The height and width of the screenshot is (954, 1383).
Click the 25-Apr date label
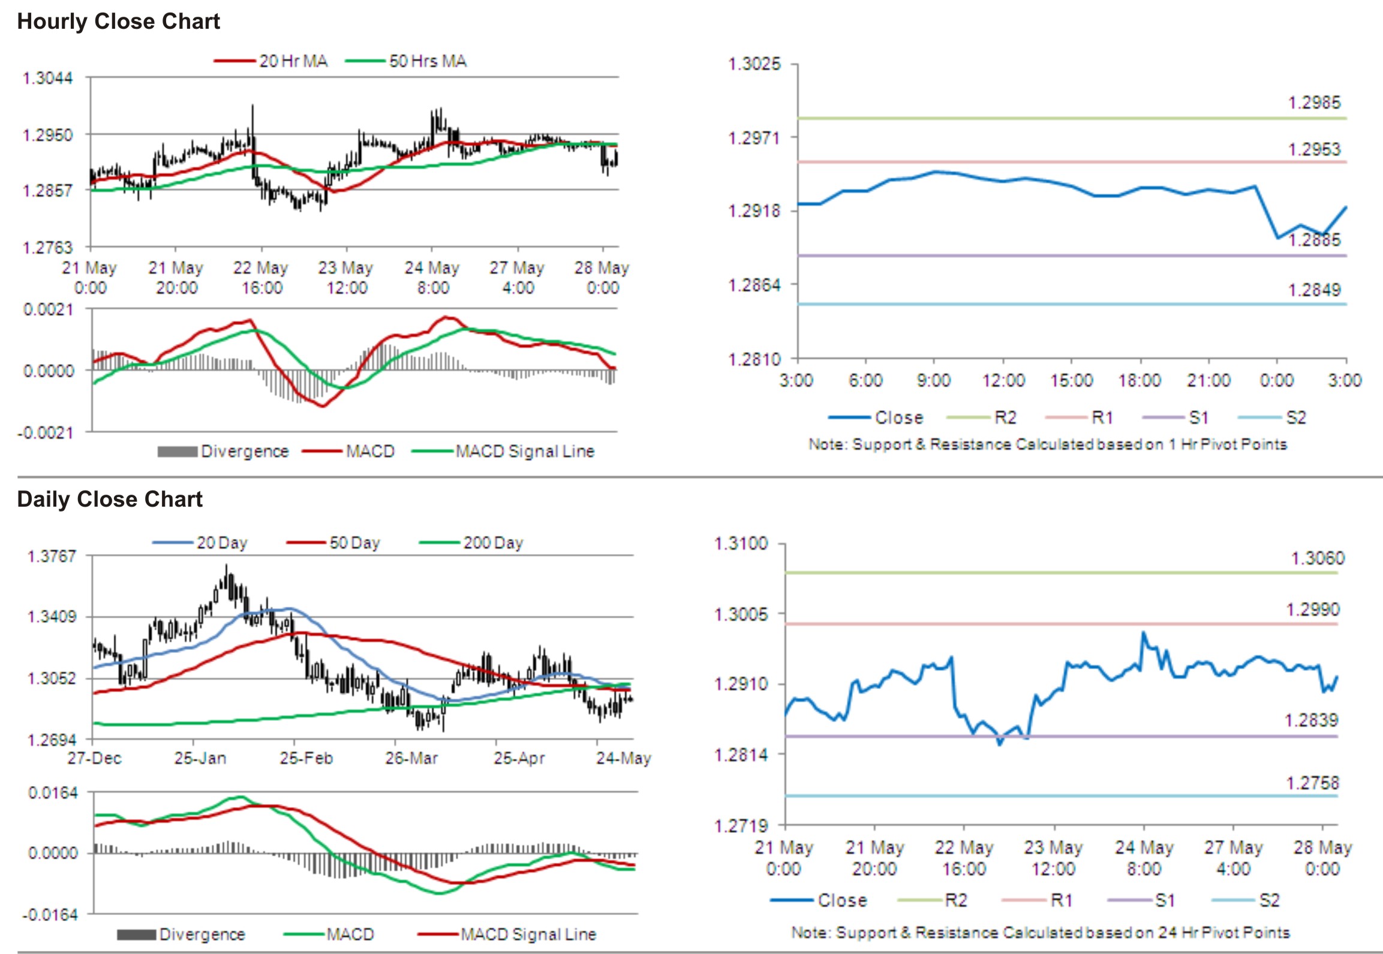coord(519,758)
